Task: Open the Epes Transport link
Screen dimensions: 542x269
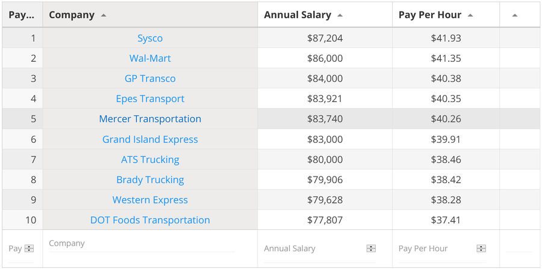Action: 150,99
